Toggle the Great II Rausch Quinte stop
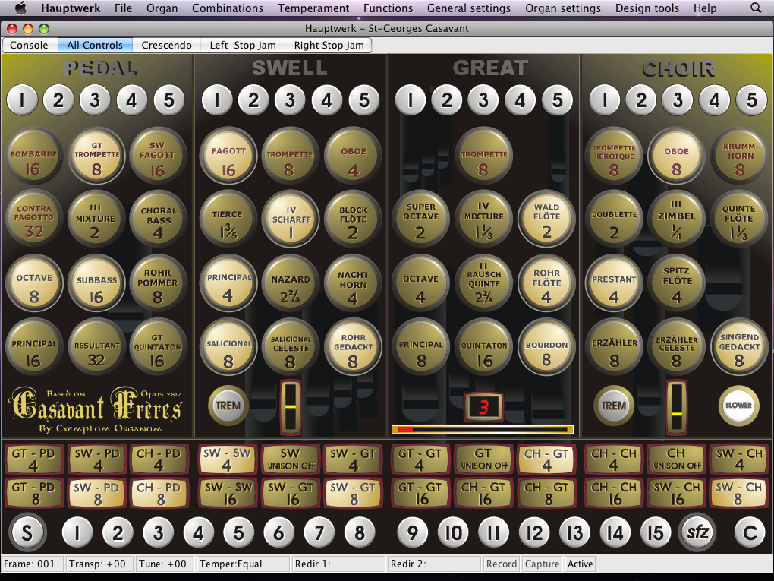The image size is (774, 581). click(483, 283)
